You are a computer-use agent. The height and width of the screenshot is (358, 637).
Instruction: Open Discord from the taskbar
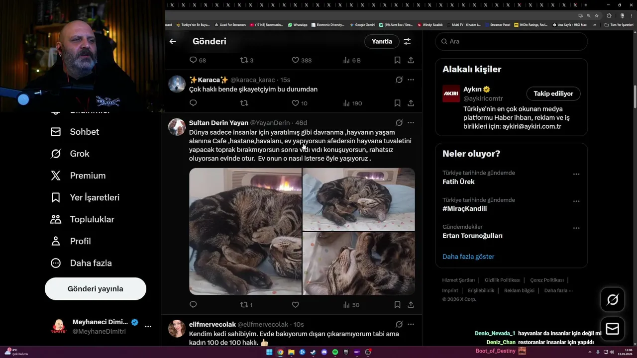pos(324,352)
